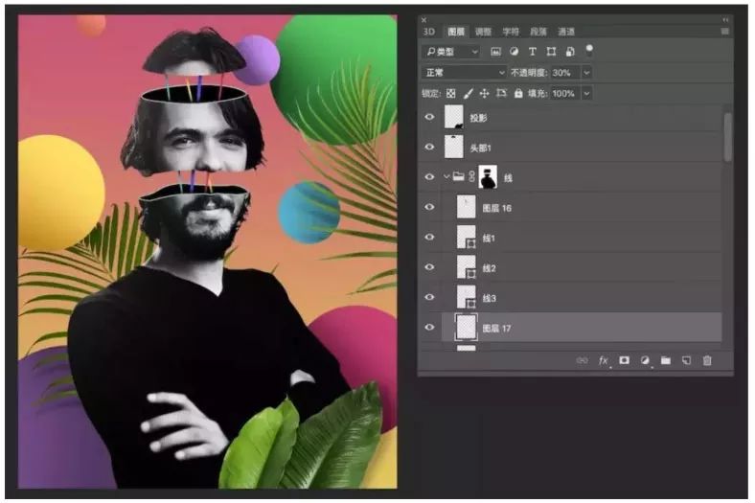The image size is (755, 503).
Task: Hide the 线 group
Action: 429,177
